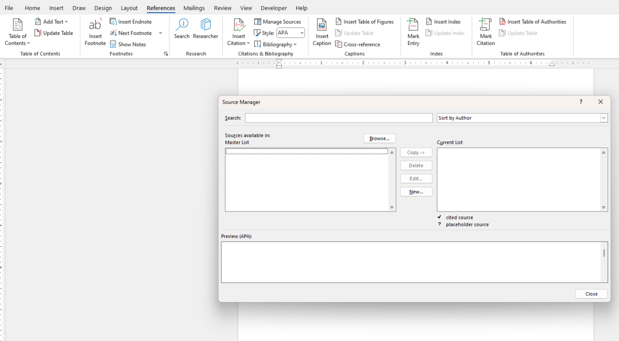The width and height of the screenshot is (619, 341).
Task: Click Insert Index
Action: [443, 22]
